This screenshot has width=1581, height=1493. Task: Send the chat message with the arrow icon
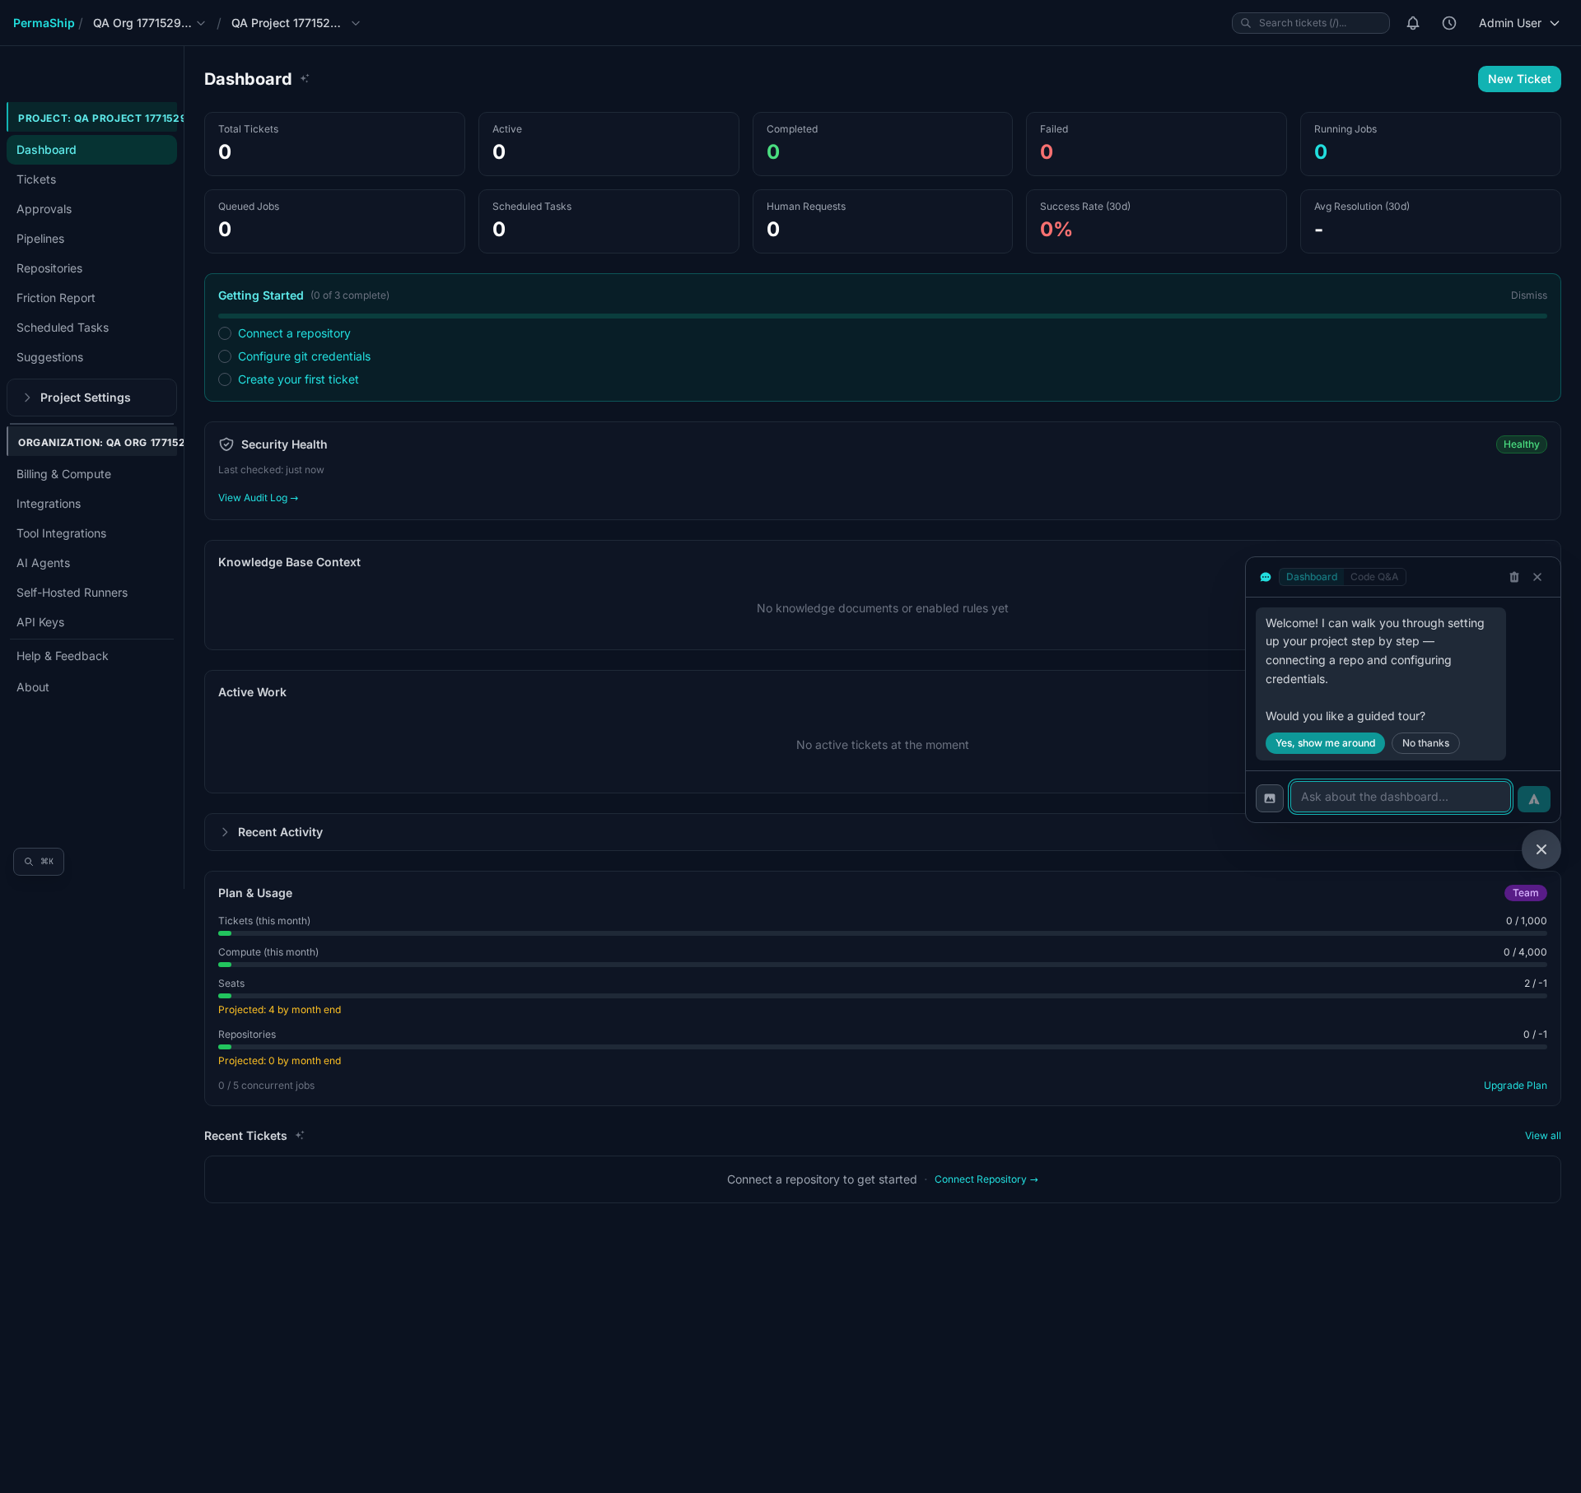1533,798
